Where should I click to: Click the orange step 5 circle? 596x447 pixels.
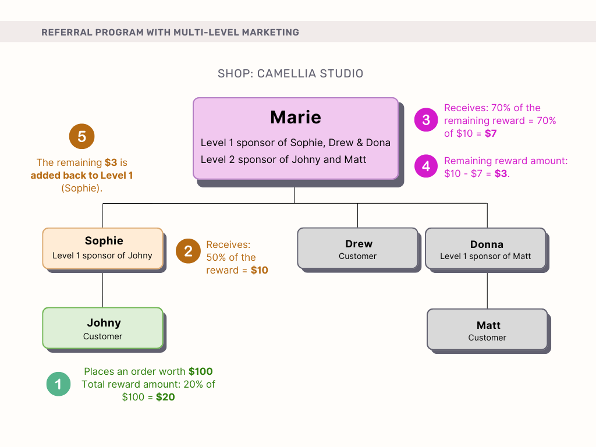tap(81, 136)
